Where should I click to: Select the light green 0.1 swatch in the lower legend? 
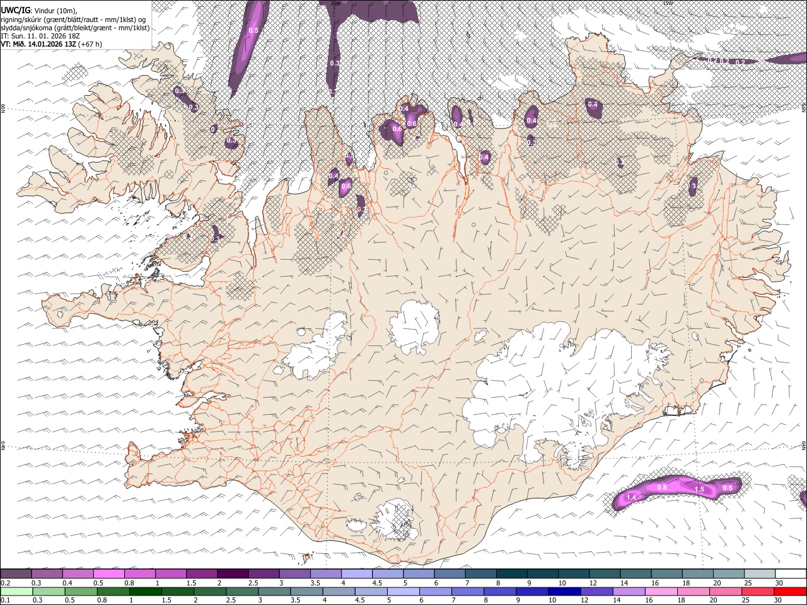click(x=16, y=591)
